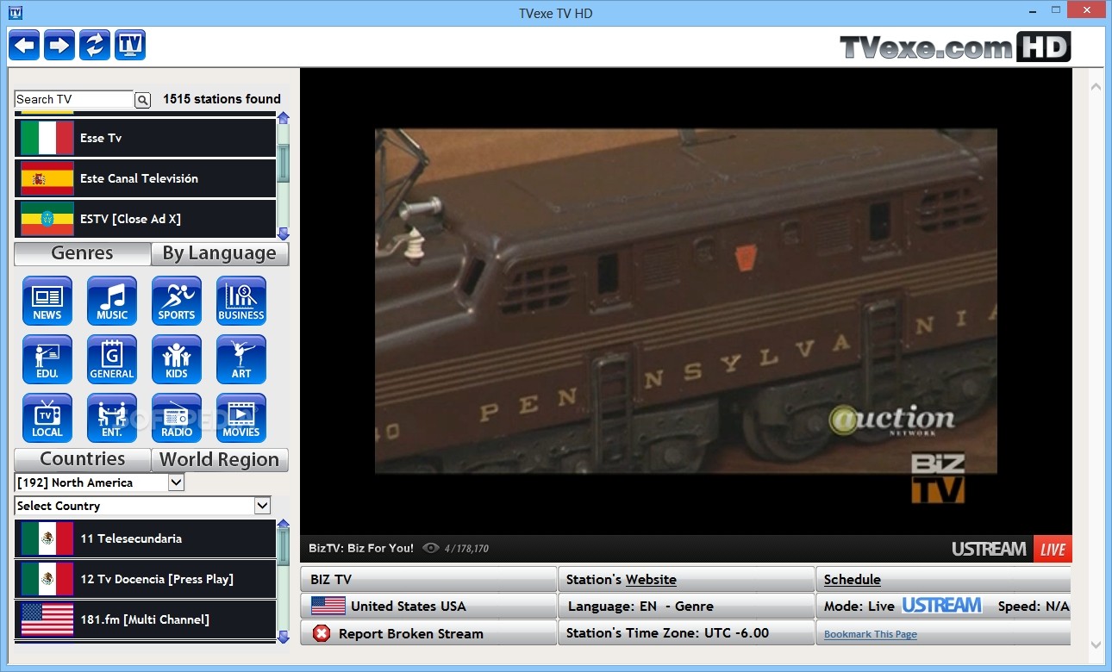This screenshot has height=672, width=1112.
Task: Click the search magnifier icon
Action: click(143, 101)
